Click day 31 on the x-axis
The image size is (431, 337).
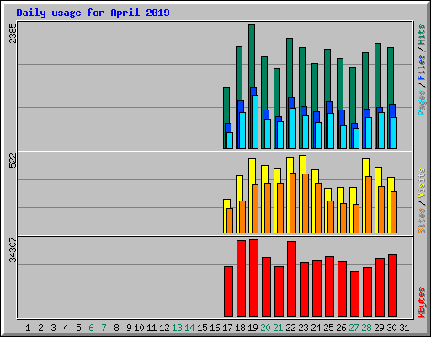coord(404,328)
